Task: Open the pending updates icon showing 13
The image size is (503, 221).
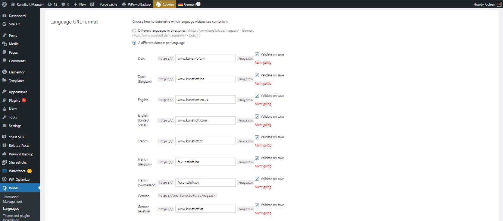Action: pyautogui.click(x=52, y=4)
